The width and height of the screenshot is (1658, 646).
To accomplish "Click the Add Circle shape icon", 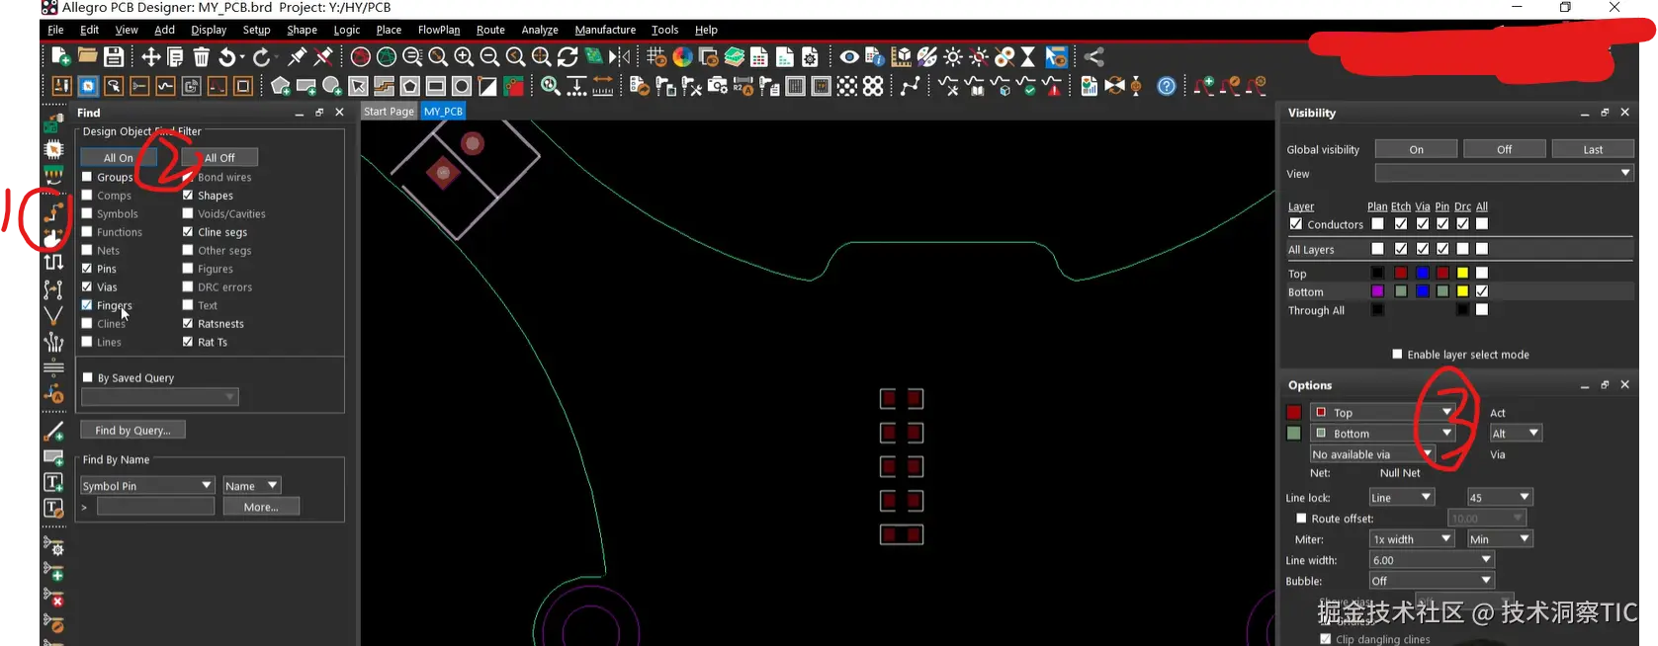I will [x=332, y=86].
